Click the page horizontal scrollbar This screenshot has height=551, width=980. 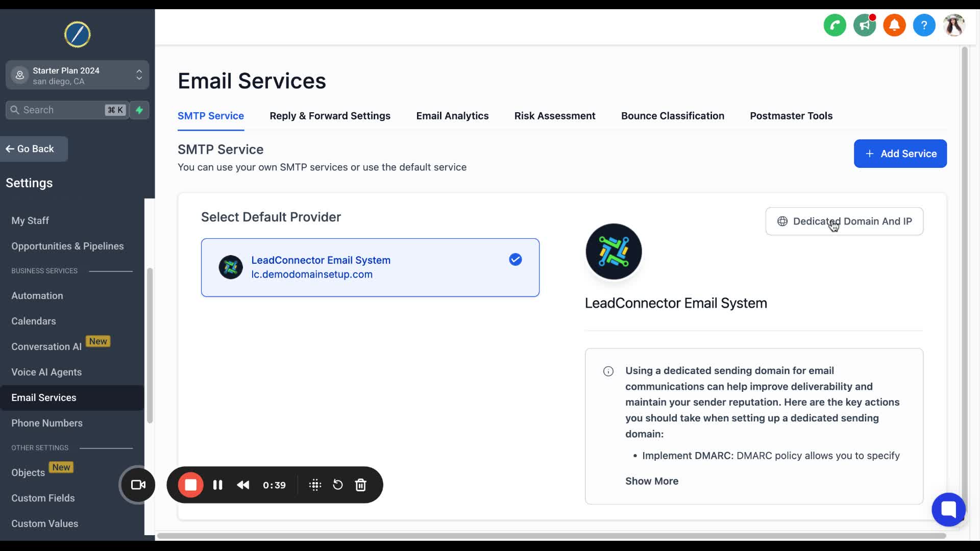click(x=551, y=536)
